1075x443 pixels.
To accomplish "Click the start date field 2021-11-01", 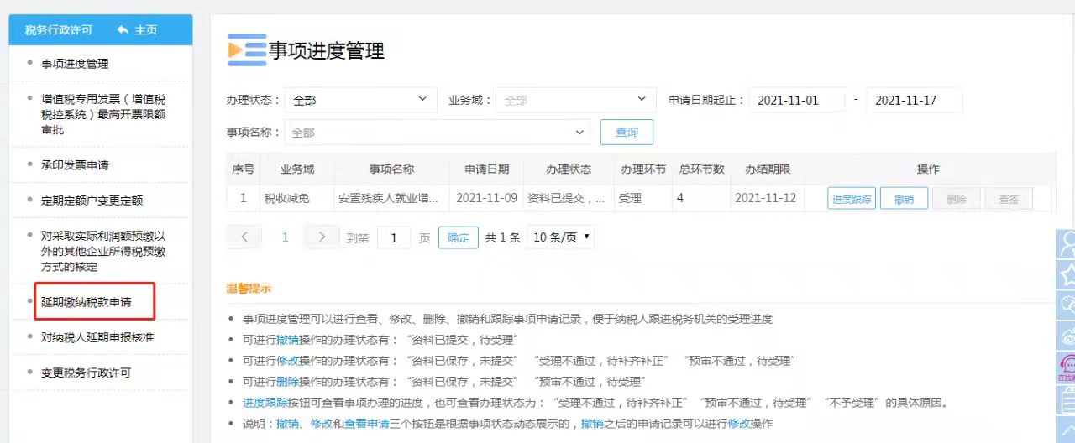I will pos(797,100).
